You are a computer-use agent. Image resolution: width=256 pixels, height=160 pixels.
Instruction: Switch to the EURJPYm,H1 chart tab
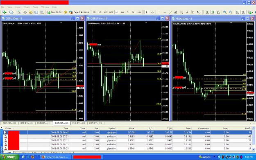[79, 123]
